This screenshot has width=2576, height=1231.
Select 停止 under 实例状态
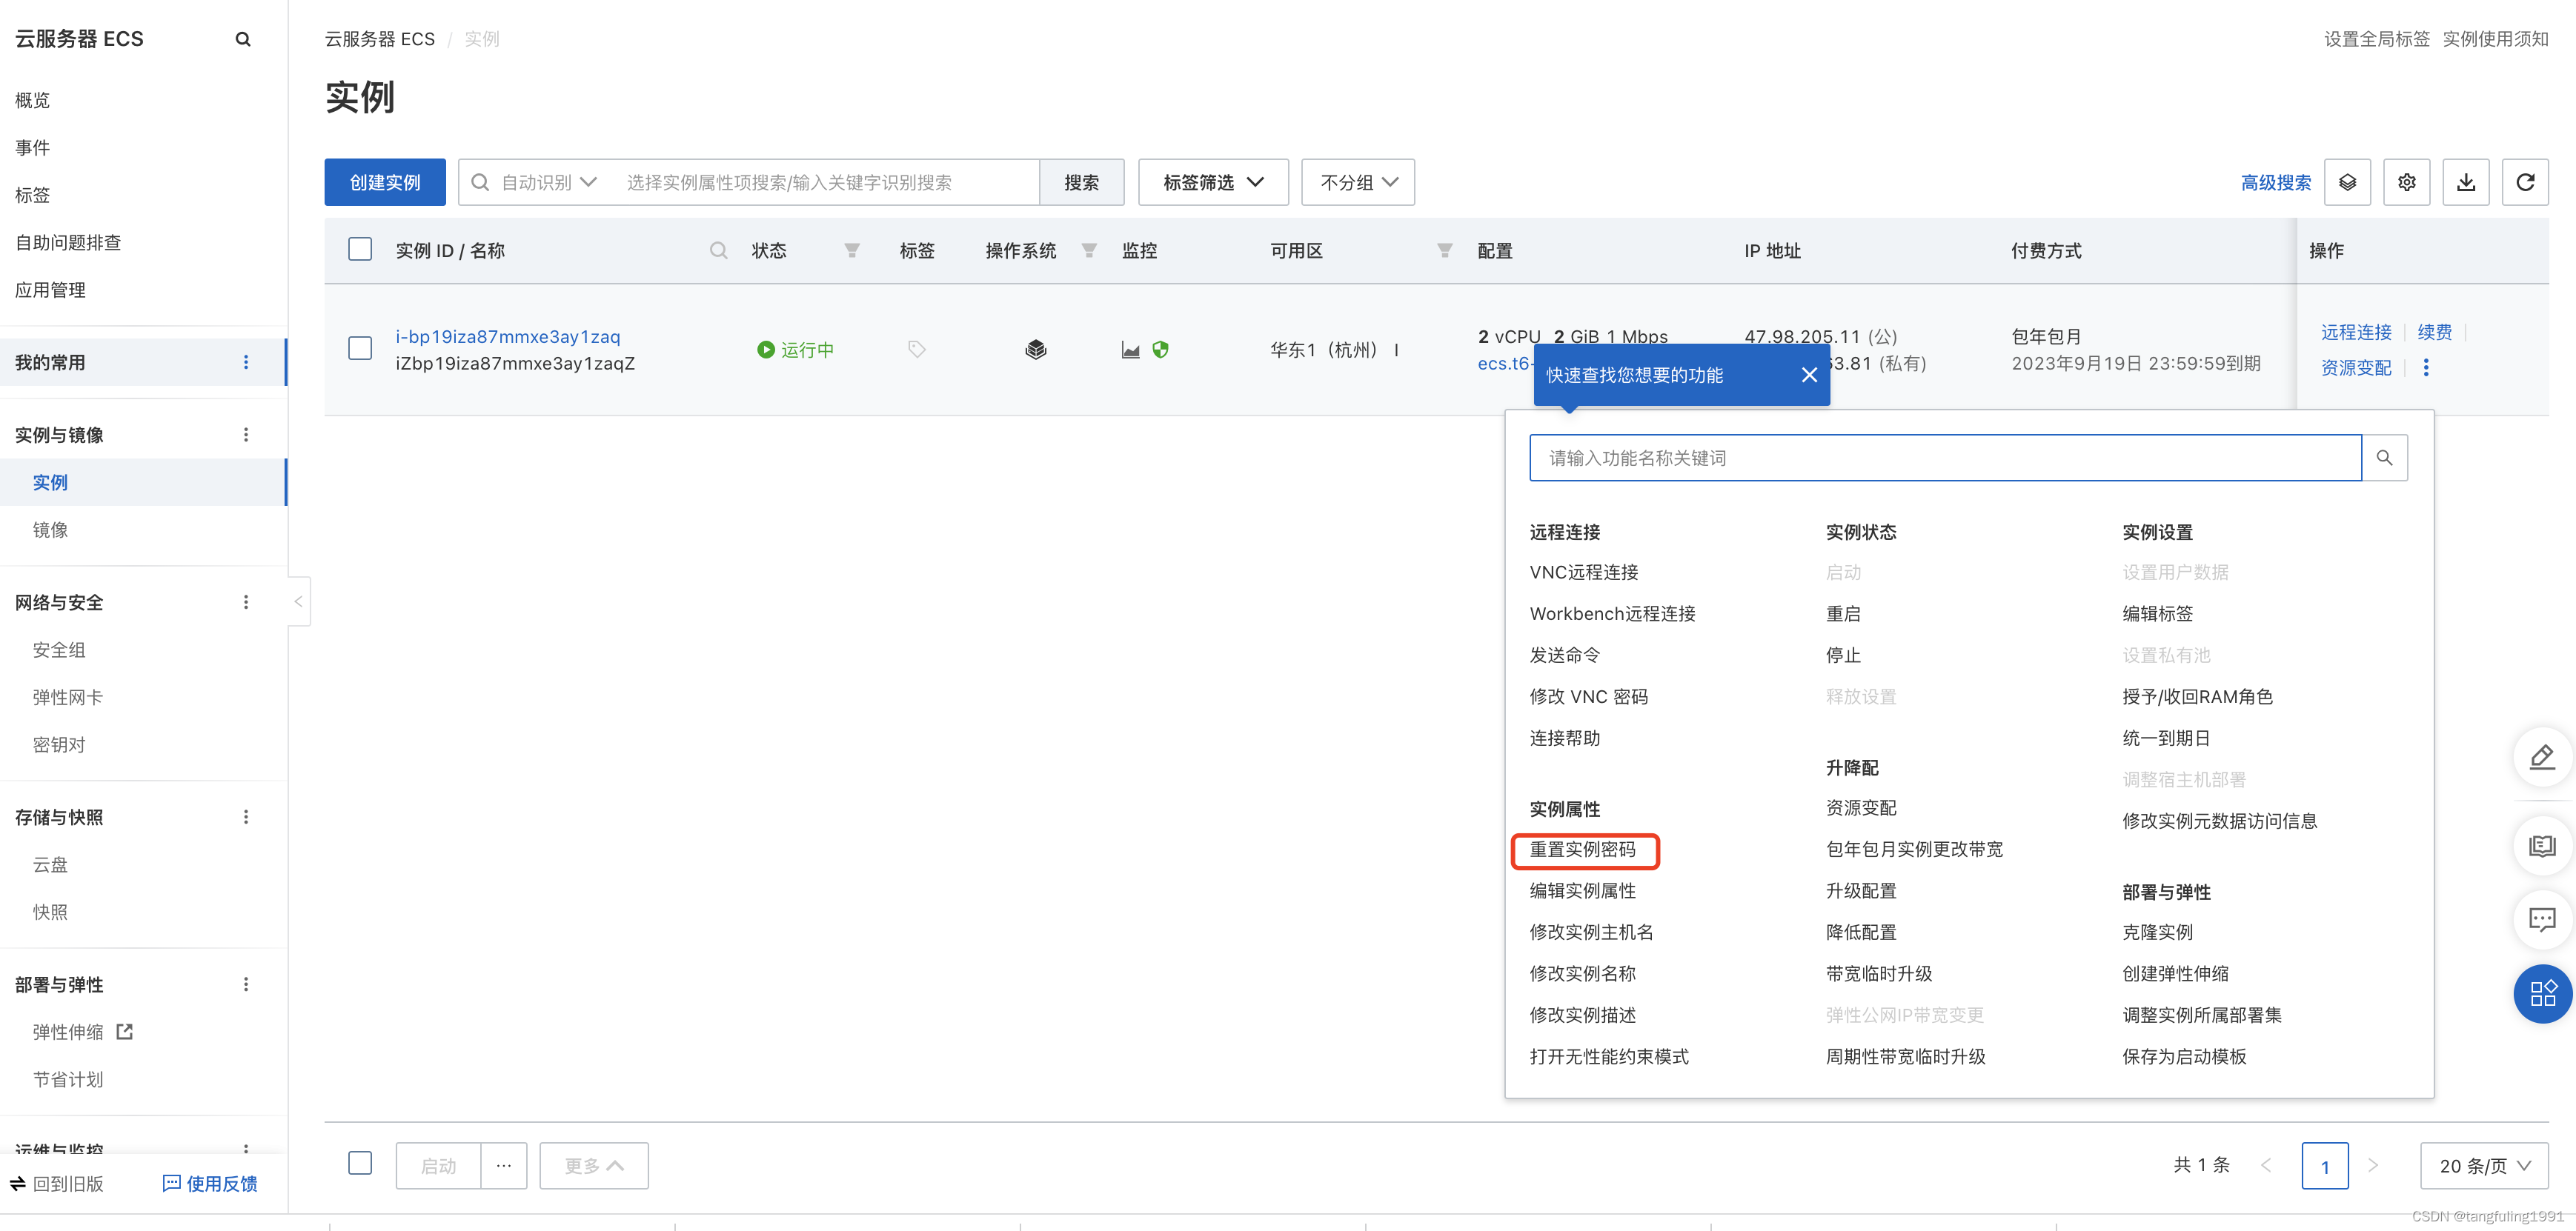(1843, 655)
